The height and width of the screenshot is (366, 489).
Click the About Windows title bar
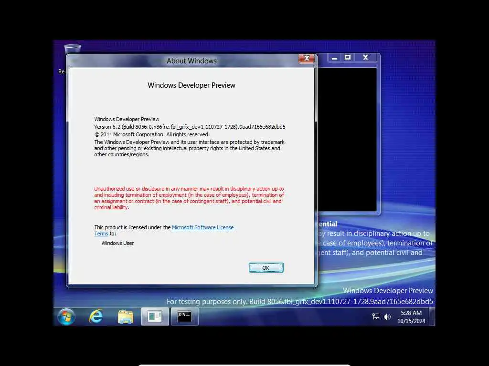[191, 61]
